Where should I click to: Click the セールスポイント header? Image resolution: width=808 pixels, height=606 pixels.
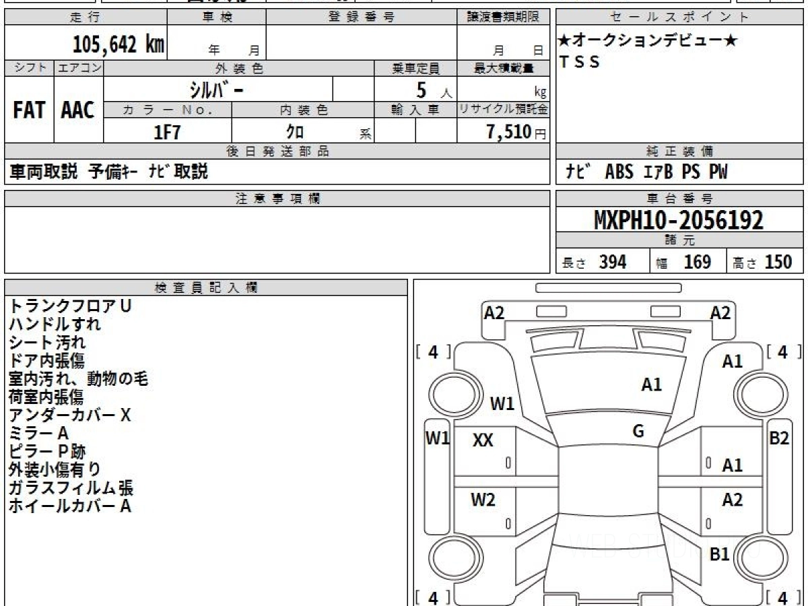point(679,18)
